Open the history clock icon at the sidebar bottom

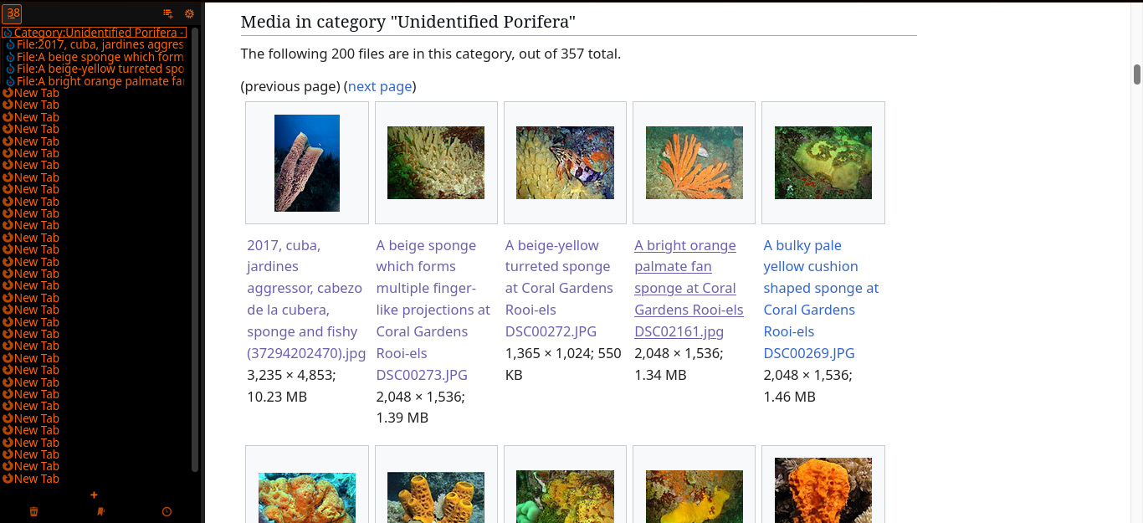(167, 511)
